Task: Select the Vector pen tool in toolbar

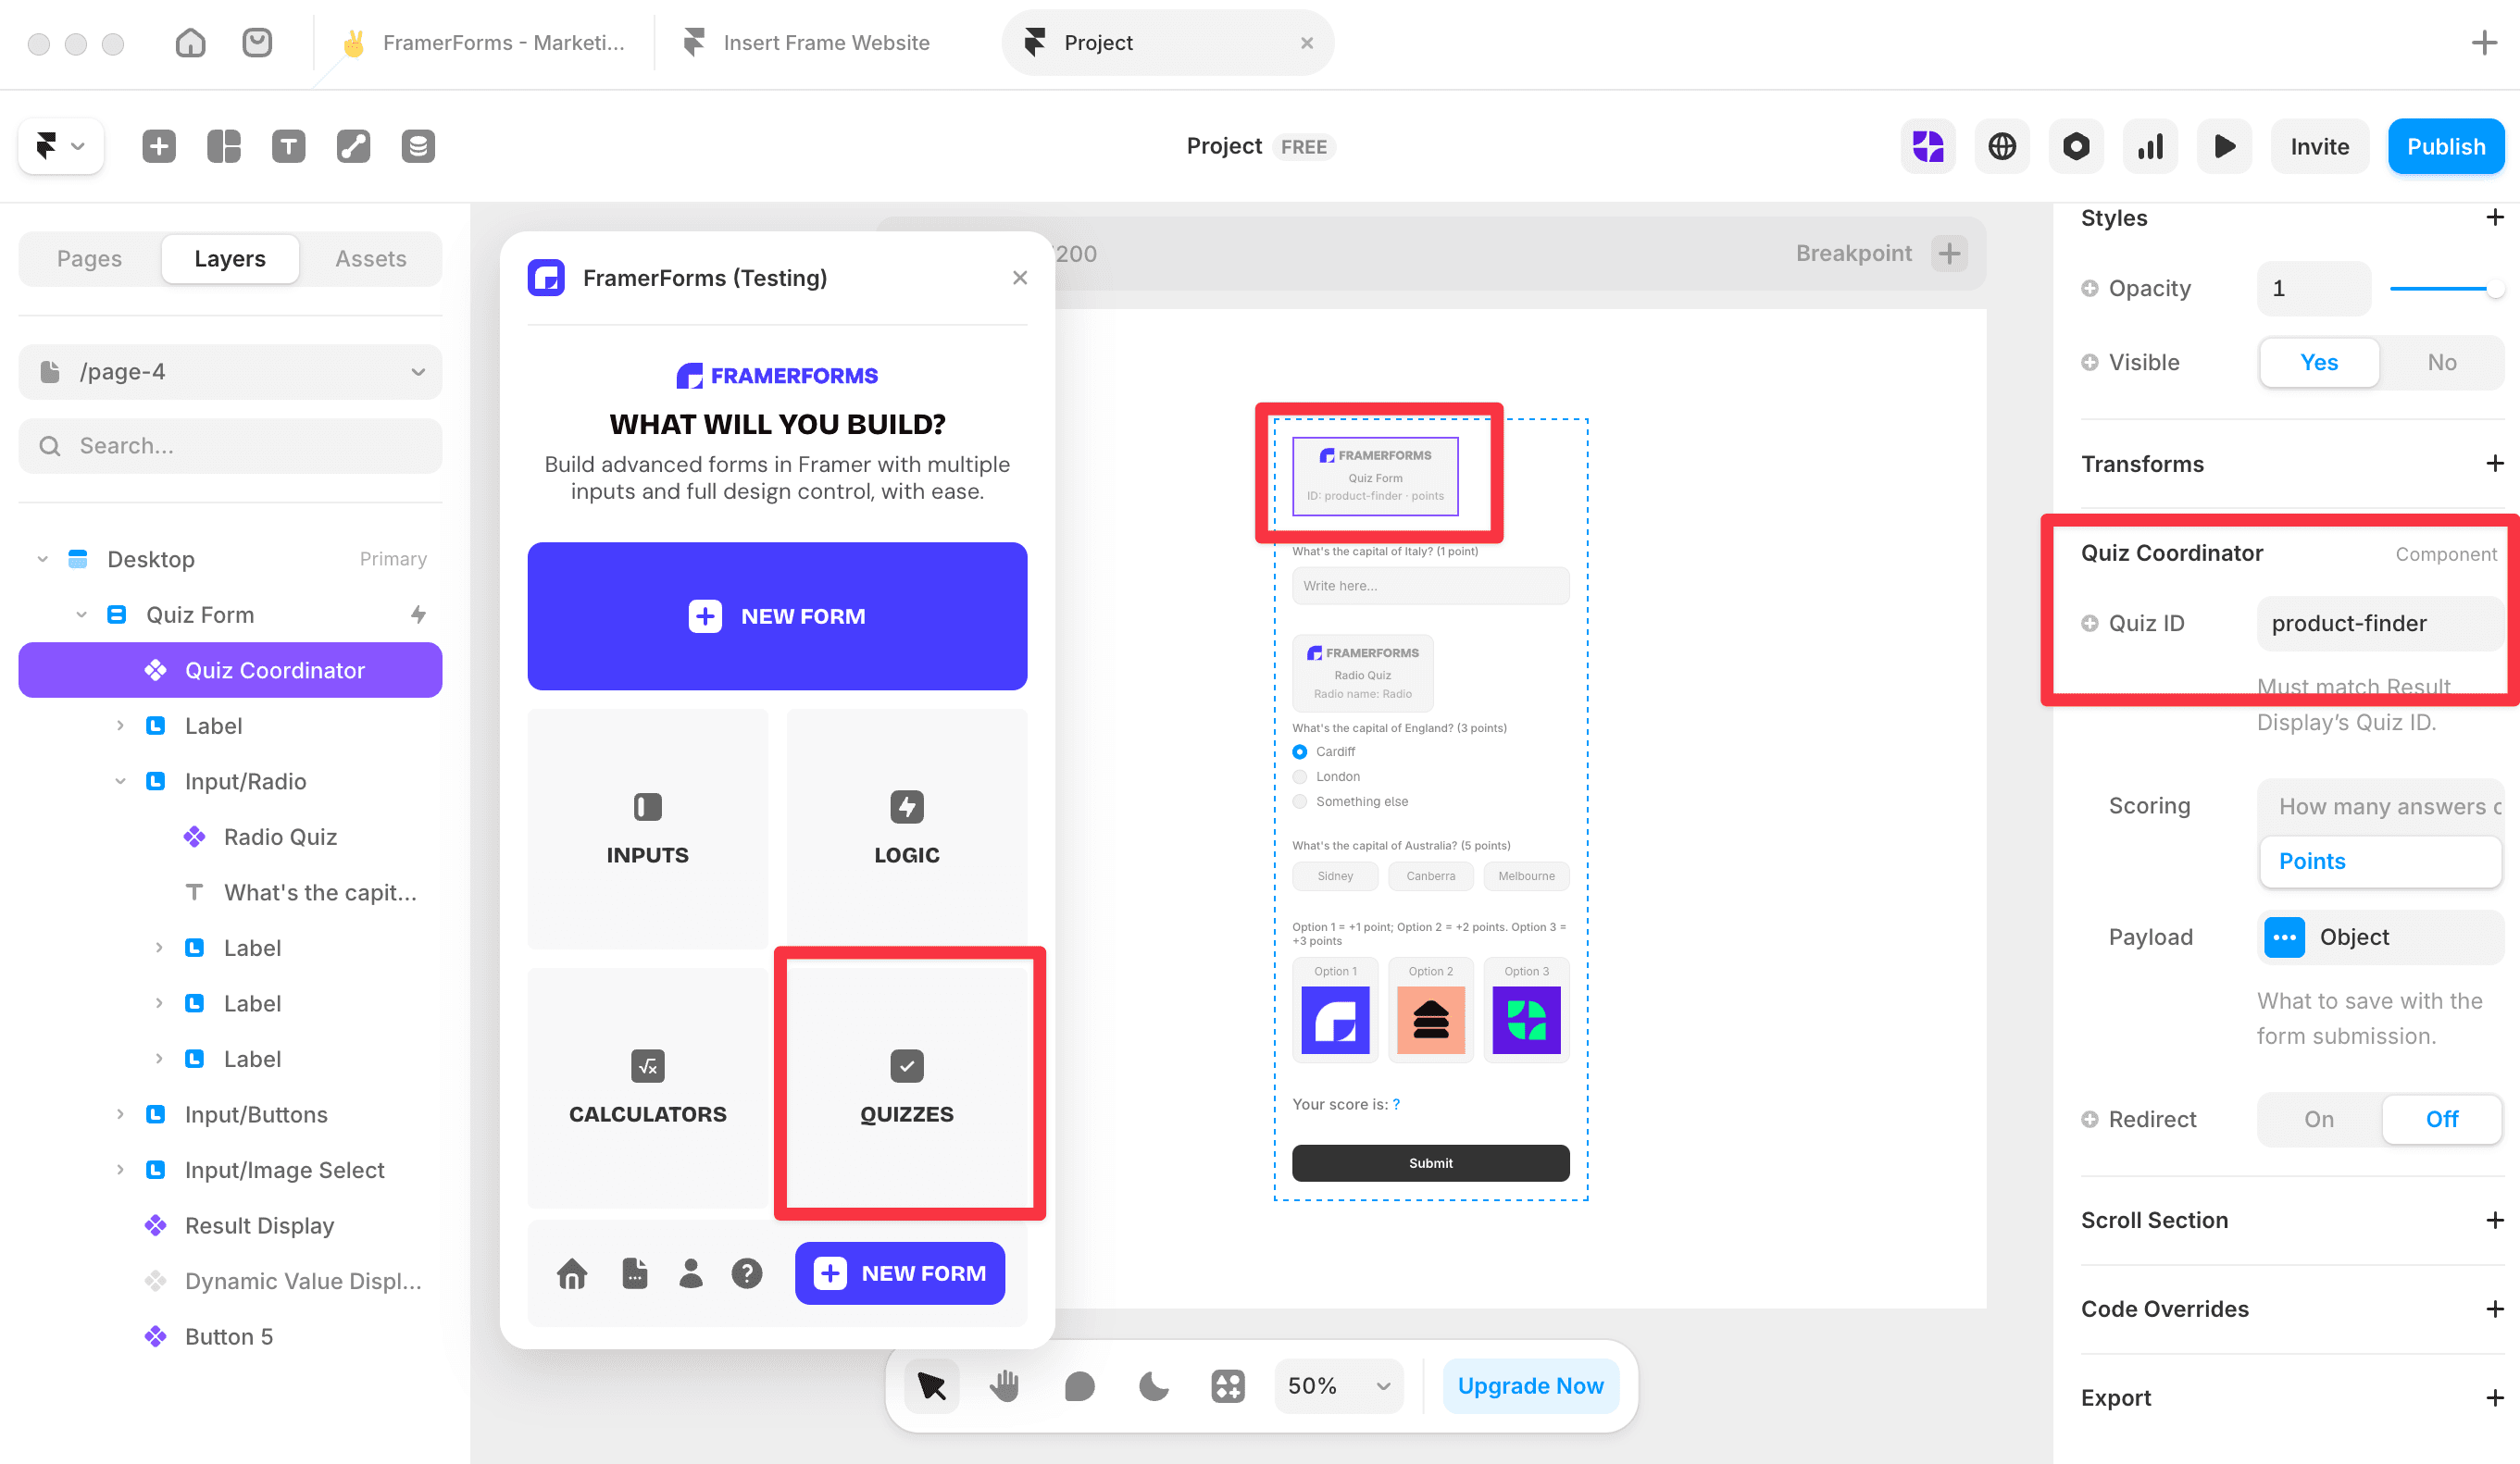Action: click(353, 146)
